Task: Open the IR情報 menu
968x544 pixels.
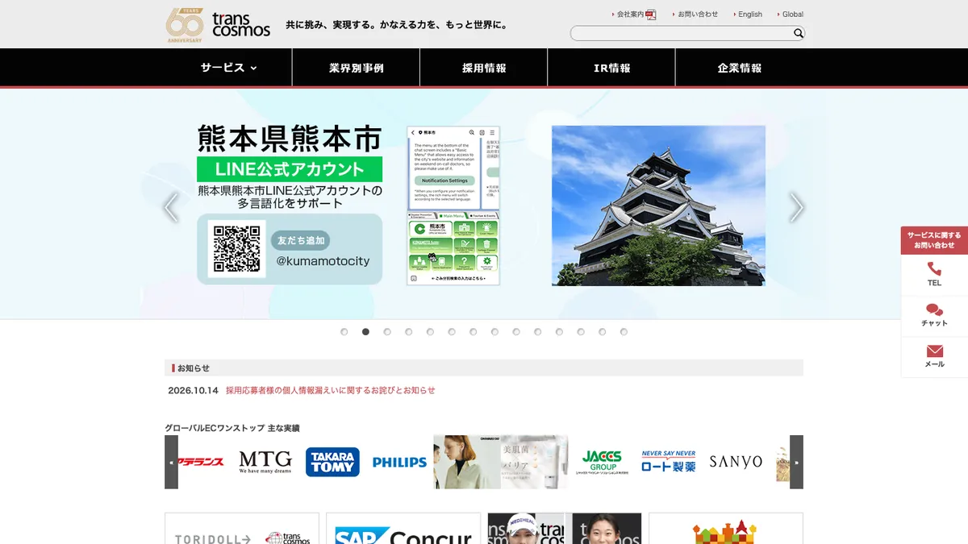Action: (611, 68)
